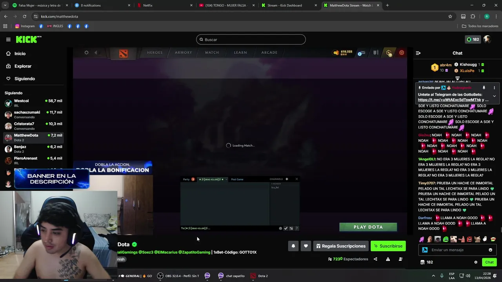Screen dimensions: 502x282
Task: Click the KICK logo
Action: [x=28, y=39]
